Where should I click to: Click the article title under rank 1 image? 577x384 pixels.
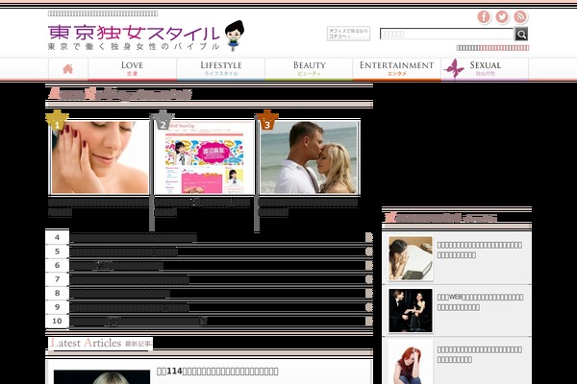point(98,207)
